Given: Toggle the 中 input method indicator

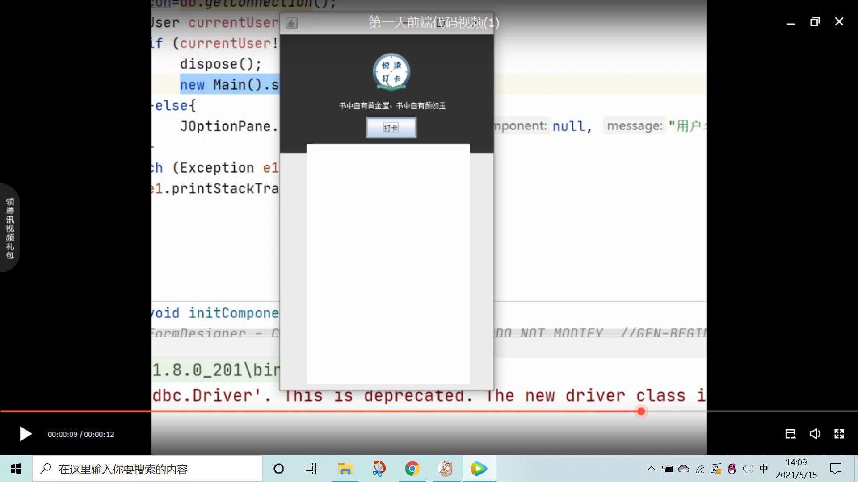Looking at the screenshot, I should [x=763, y=469].
